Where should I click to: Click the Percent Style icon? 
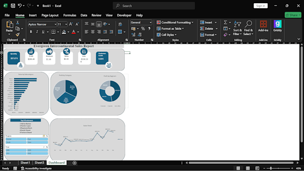(143, 29)
